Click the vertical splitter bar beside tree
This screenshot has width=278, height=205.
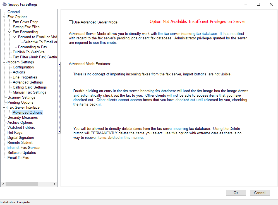pos(59,98)
